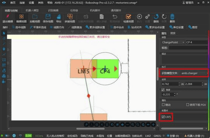The height and width of the screenshot is (138, 210).
Task: Open the 设置 menu in title bar
Action: pos(31,3)
